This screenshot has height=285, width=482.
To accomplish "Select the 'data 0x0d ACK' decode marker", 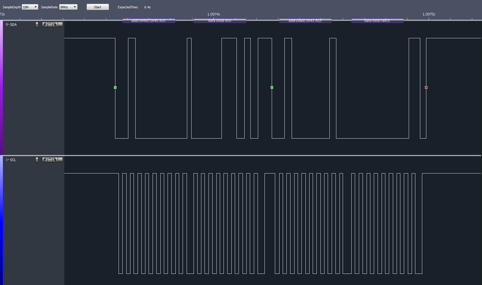I will (x=220, y=21).
